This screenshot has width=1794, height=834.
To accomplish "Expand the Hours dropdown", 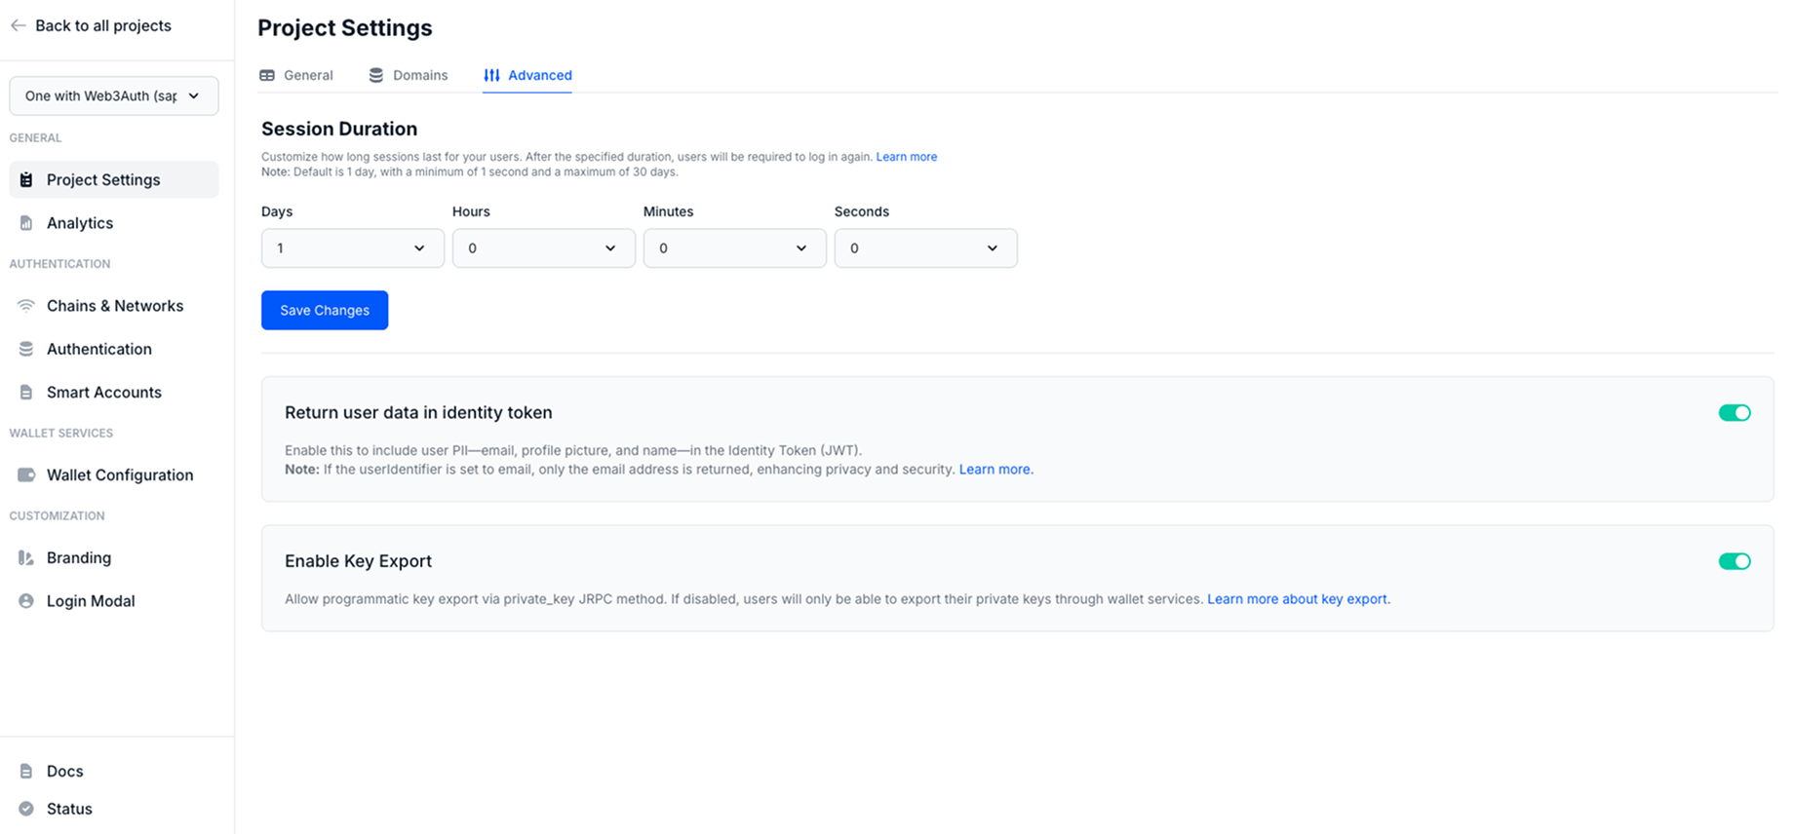I will click(543, 248).
